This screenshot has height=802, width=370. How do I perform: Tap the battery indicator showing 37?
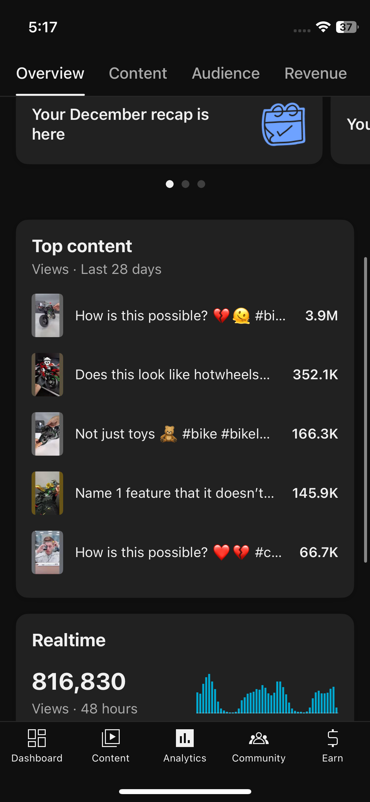coord(347,27)
